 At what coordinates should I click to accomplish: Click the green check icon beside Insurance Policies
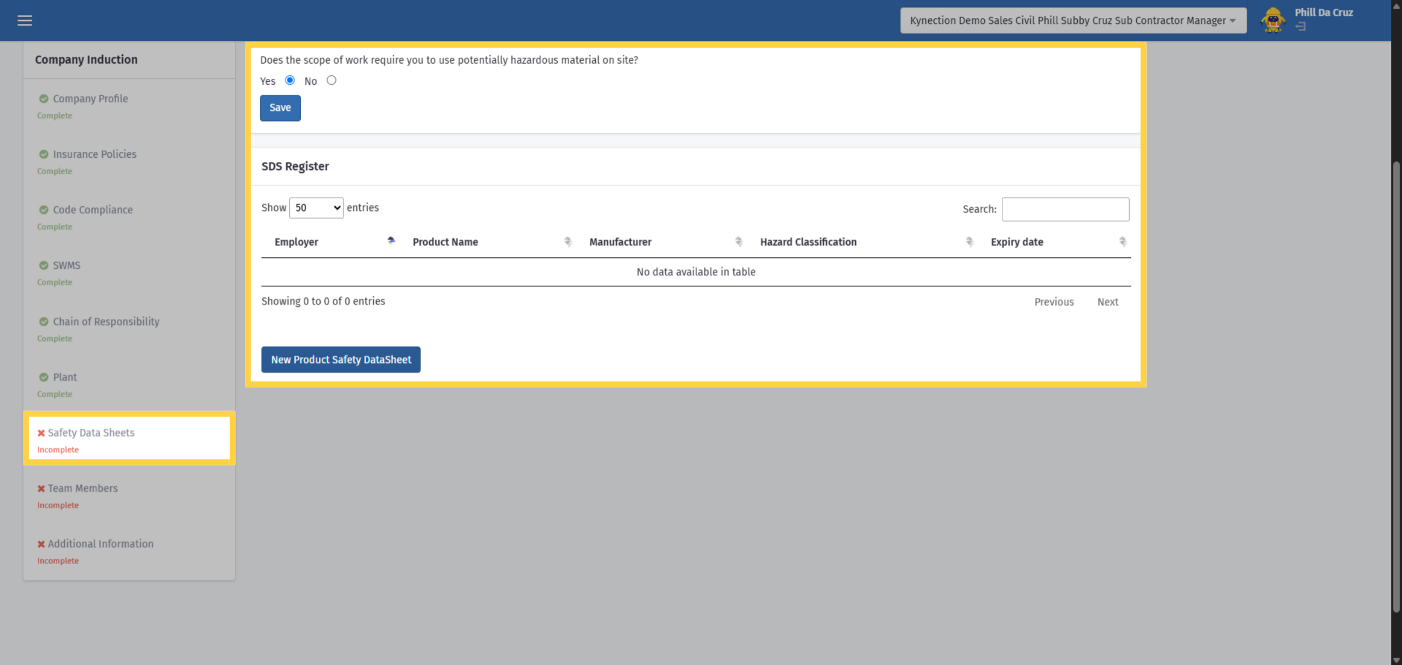(43, 154)
